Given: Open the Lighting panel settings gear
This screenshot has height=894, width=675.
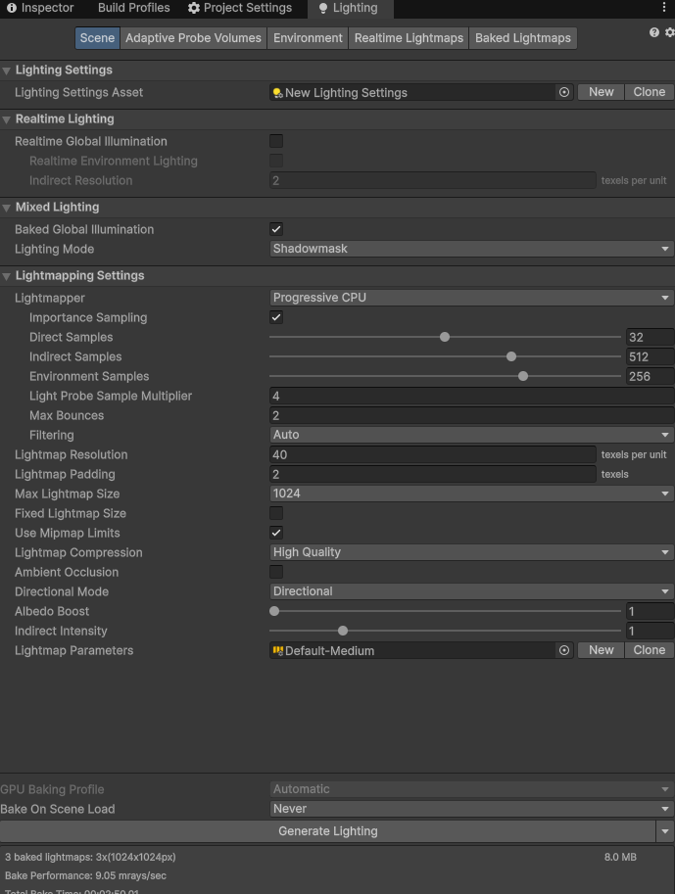Looking at the screenshot, I should point(669,32).
